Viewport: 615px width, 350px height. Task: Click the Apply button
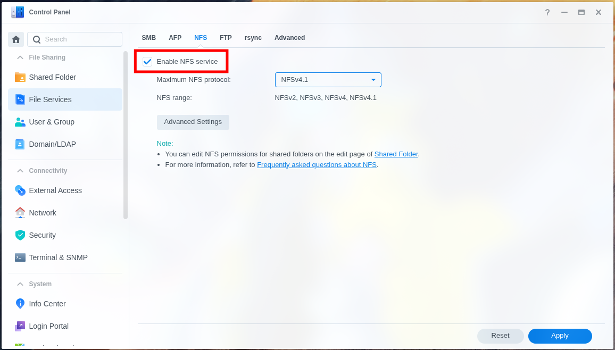click(x=560, y=336)
